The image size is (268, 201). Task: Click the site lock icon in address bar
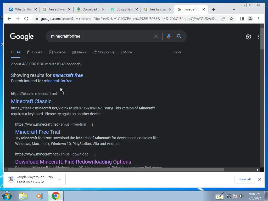tap(36, 19)
